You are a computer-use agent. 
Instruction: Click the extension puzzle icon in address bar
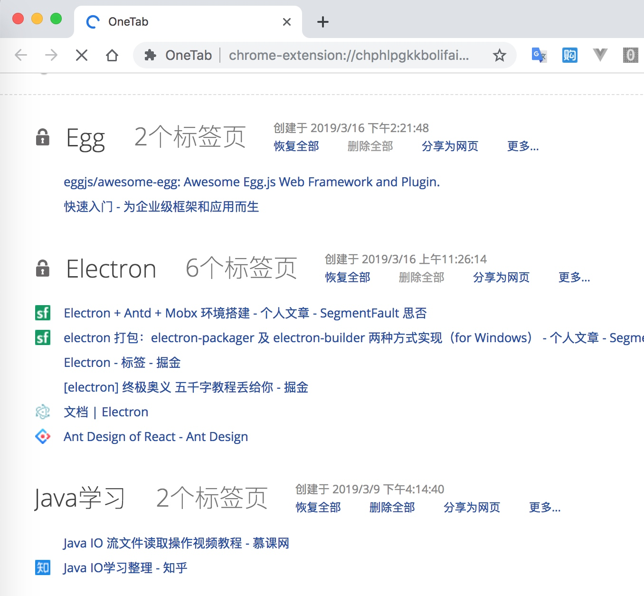tap(150, 56)
